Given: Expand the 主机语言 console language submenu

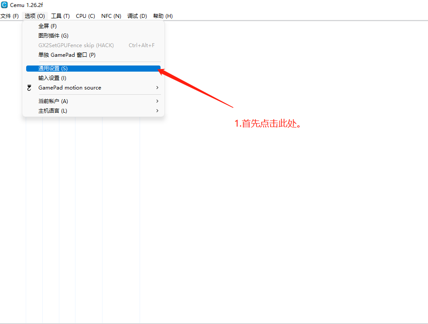Looking at the screenshot, I should coord(157,110).
